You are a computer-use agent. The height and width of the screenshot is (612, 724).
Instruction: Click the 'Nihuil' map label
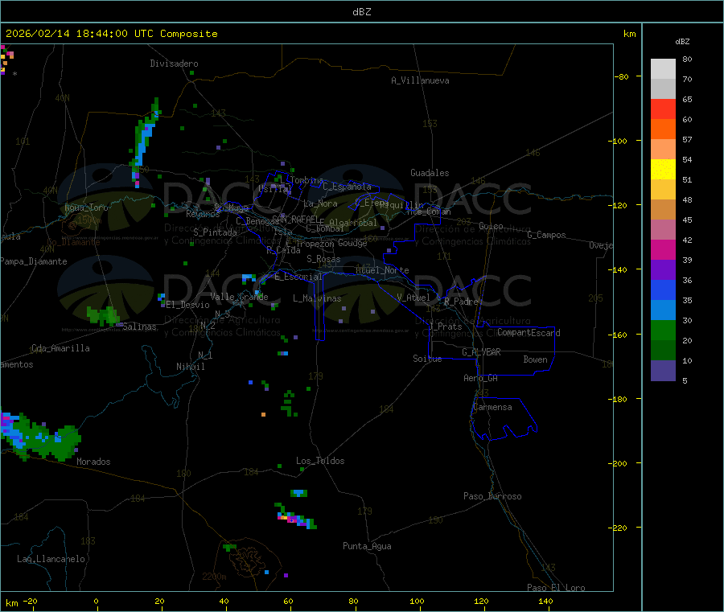tap(191, 367)
